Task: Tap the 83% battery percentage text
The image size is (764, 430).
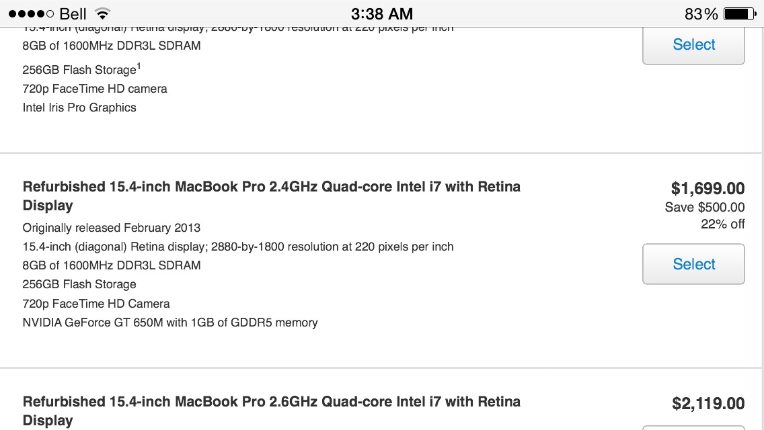Action: pyautogui.click(x=701, y=14)
